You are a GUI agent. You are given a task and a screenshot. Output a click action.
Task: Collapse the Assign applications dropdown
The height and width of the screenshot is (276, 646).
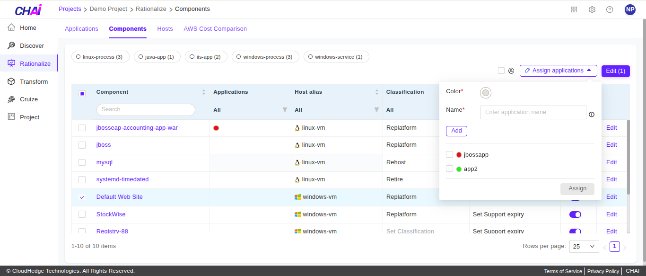[x=558, y=71]
